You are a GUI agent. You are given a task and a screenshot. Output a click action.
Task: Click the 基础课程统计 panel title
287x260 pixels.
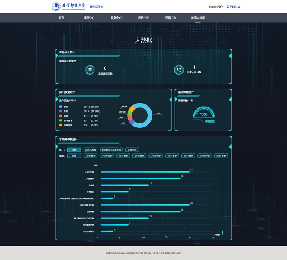[186, 92]
